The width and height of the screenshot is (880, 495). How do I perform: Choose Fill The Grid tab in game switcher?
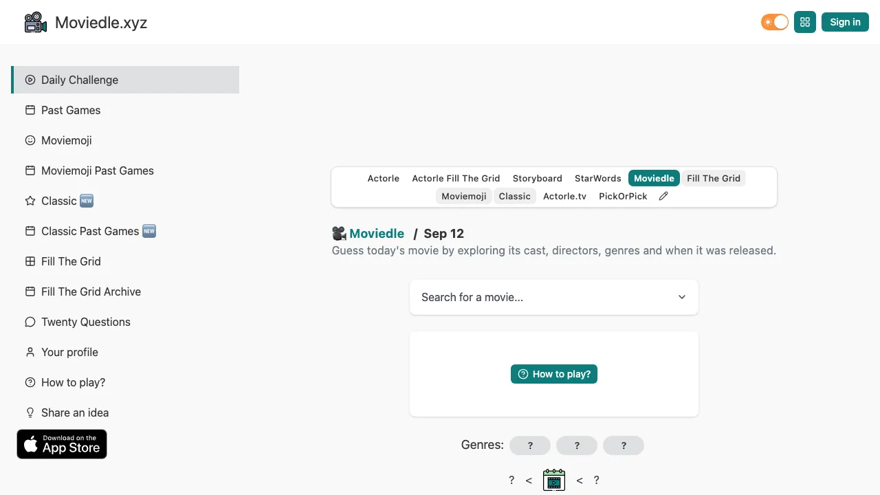tap(714, 178)
